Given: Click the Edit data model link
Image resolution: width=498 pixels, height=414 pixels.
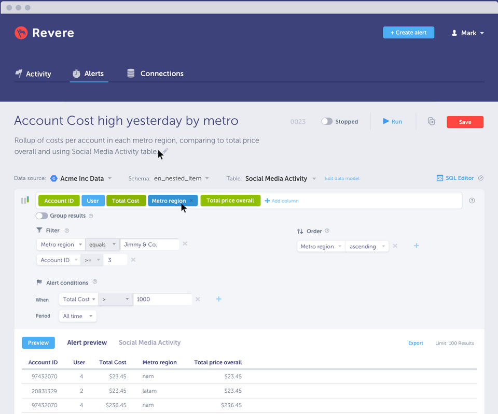Looking at the screenshot, I should (x=342, y=178).
